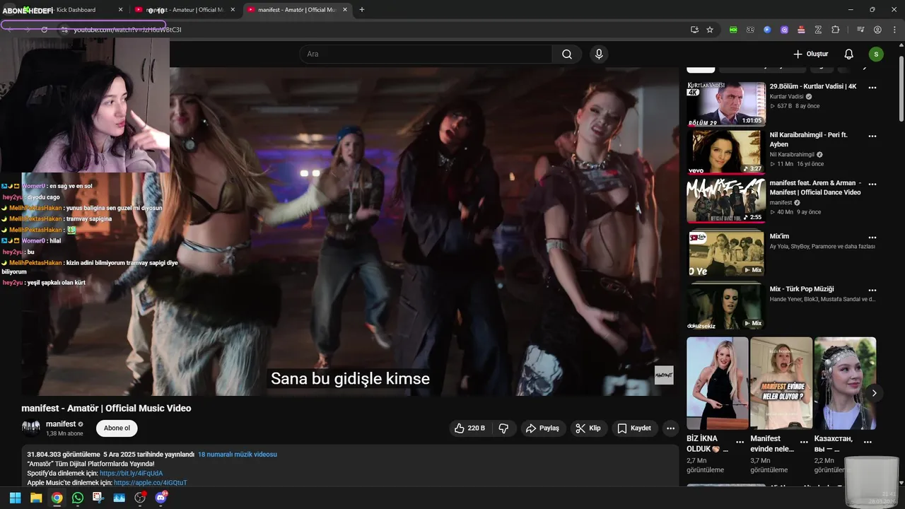Image resolution: width=905 pixels, height=509 pixels.
Task: Open the Chrome profile icon
Action: tap(877, 30)
